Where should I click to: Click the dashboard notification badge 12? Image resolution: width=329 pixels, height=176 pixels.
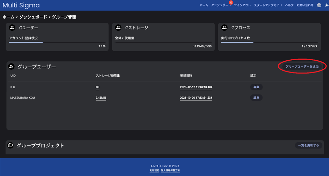[231, 2]
